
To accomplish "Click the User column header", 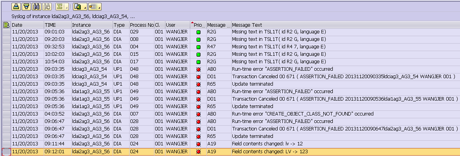I will 178,25.
